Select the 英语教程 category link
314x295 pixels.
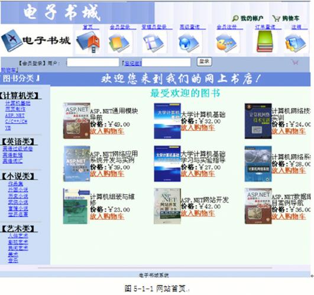(12, 155)
